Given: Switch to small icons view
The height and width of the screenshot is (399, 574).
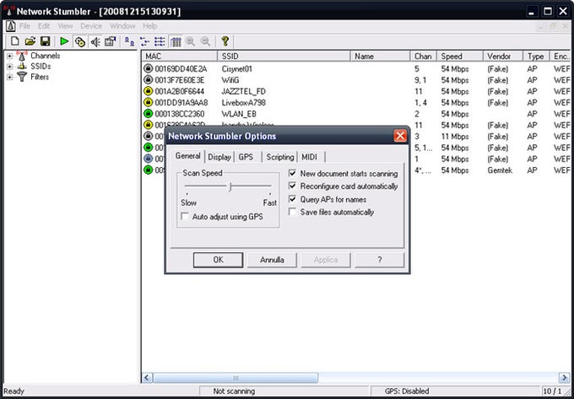Looking at the screenshot, I should 144,41.
